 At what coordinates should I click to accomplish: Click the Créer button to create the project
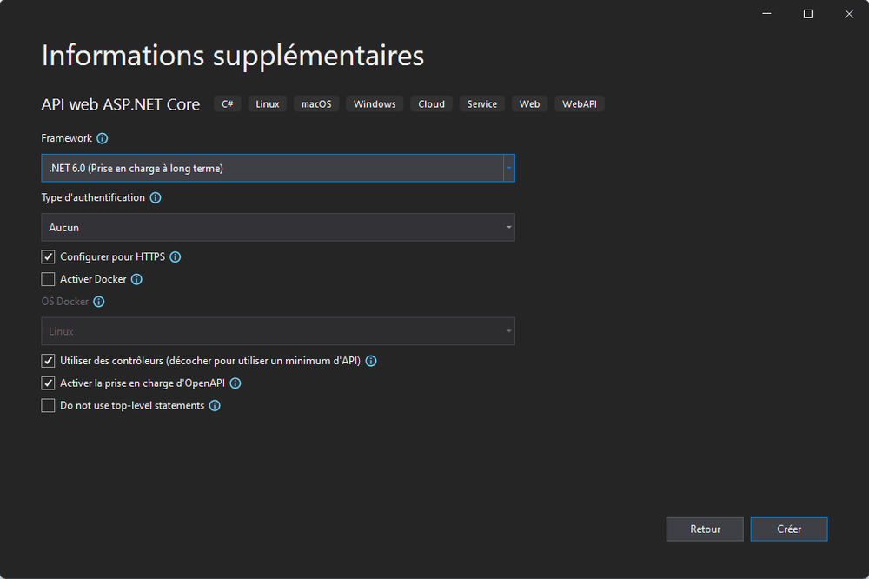(x=788, y=529)
